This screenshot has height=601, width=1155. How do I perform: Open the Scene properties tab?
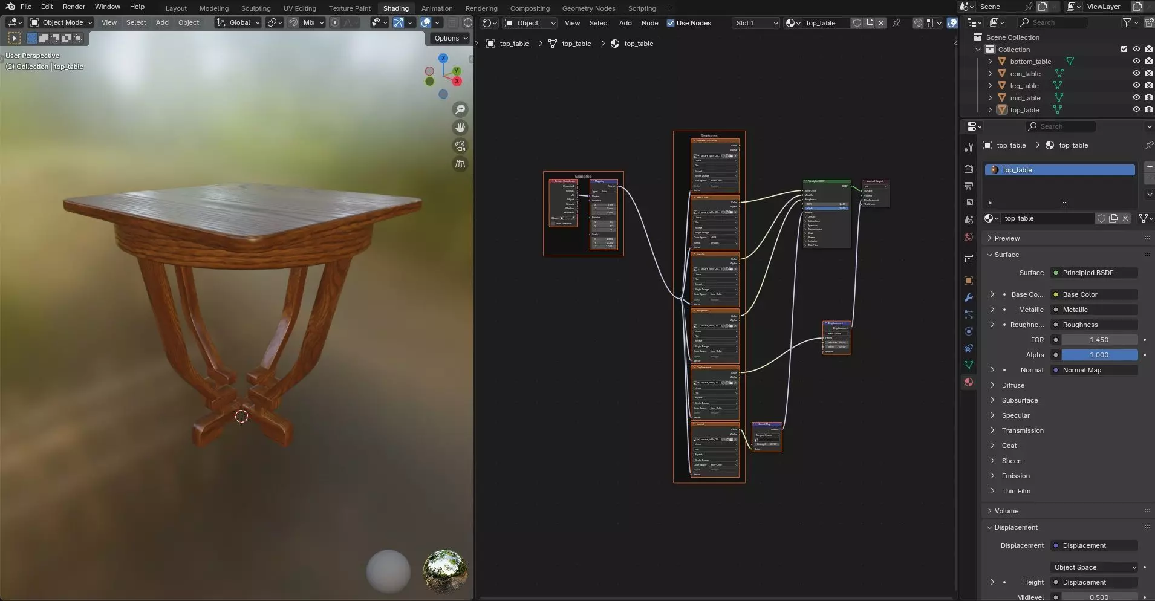pos(969,219)
